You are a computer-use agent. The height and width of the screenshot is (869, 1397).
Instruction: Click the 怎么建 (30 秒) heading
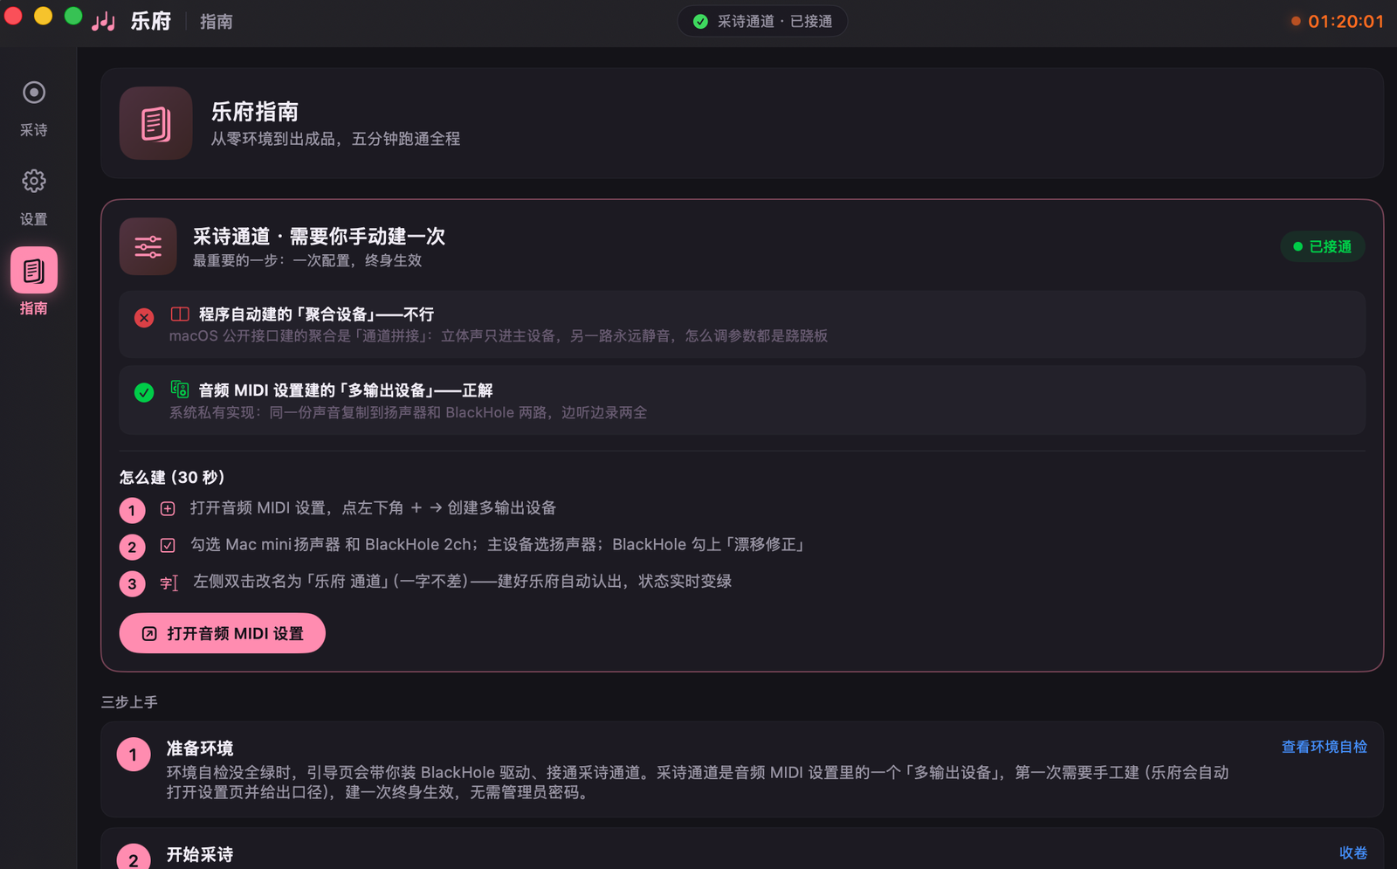tap(172, 477)
